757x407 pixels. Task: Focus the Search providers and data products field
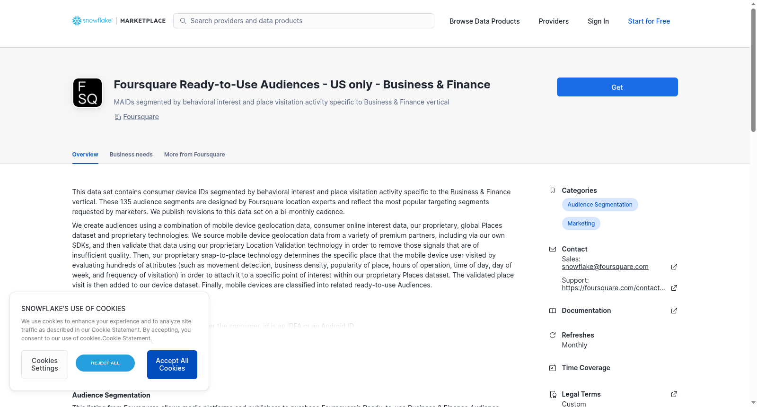[x=304, y=21]
